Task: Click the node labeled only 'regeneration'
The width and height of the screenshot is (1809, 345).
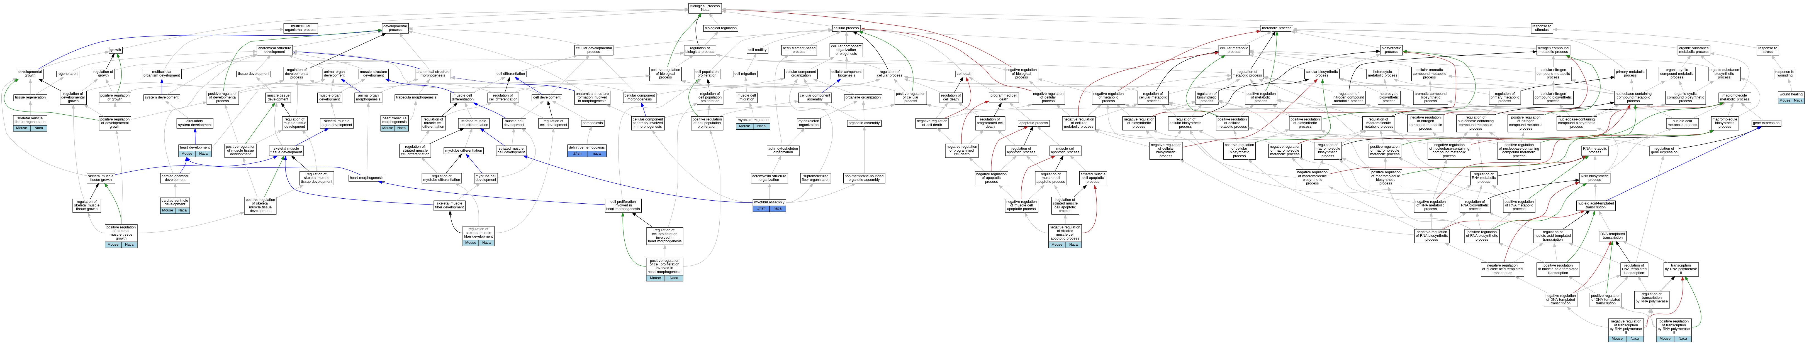Action: click(67, 74)
